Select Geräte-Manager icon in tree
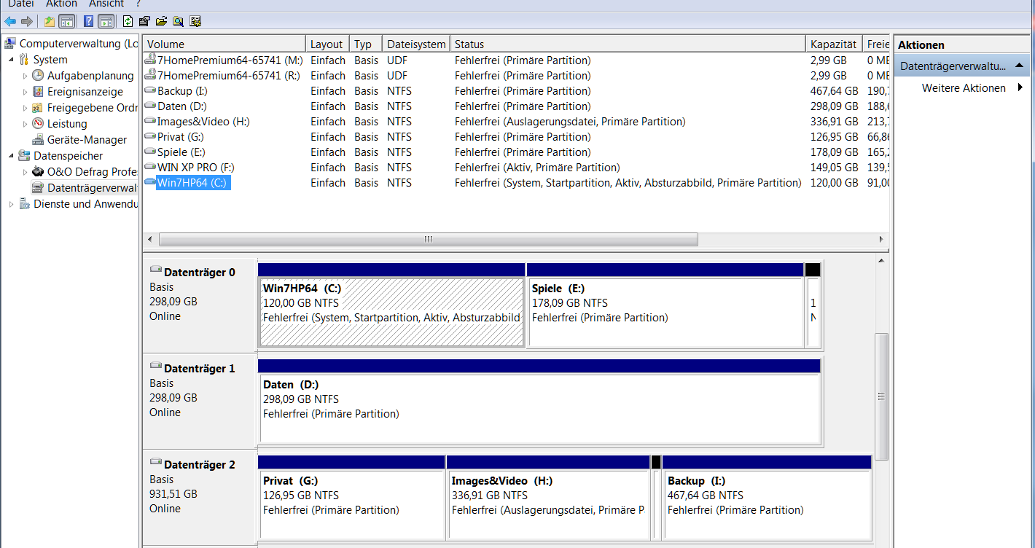The height and width of the screenshot is (548, 1035). pyautogui.click(x=38, y=140)
